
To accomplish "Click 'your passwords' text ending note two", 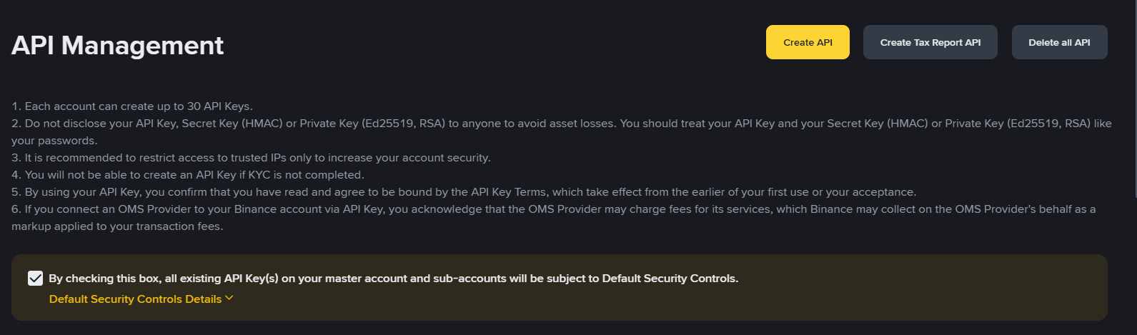I will point(54,141).
